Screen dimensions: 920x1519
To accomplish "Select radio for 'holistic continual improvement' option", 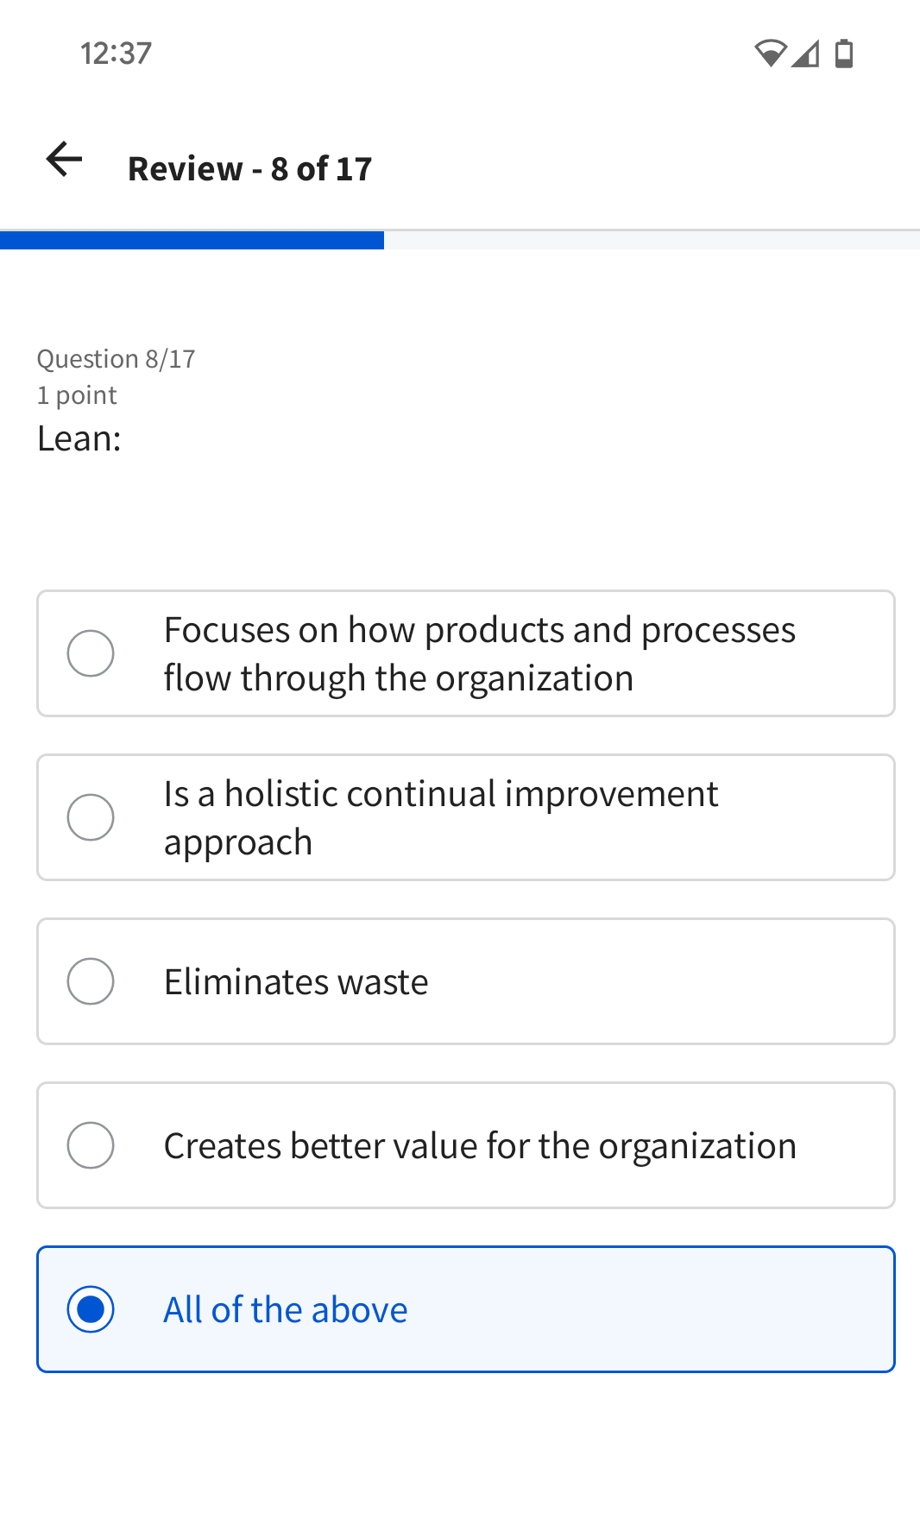I will [91, 817].
